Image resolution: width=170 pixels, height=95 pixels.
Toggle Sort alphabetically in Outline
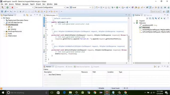pyautogui.click(x=153, y=18)
